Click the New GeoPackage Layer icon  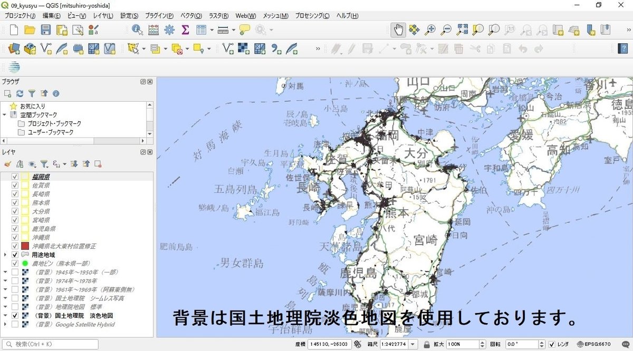point(30,49)
